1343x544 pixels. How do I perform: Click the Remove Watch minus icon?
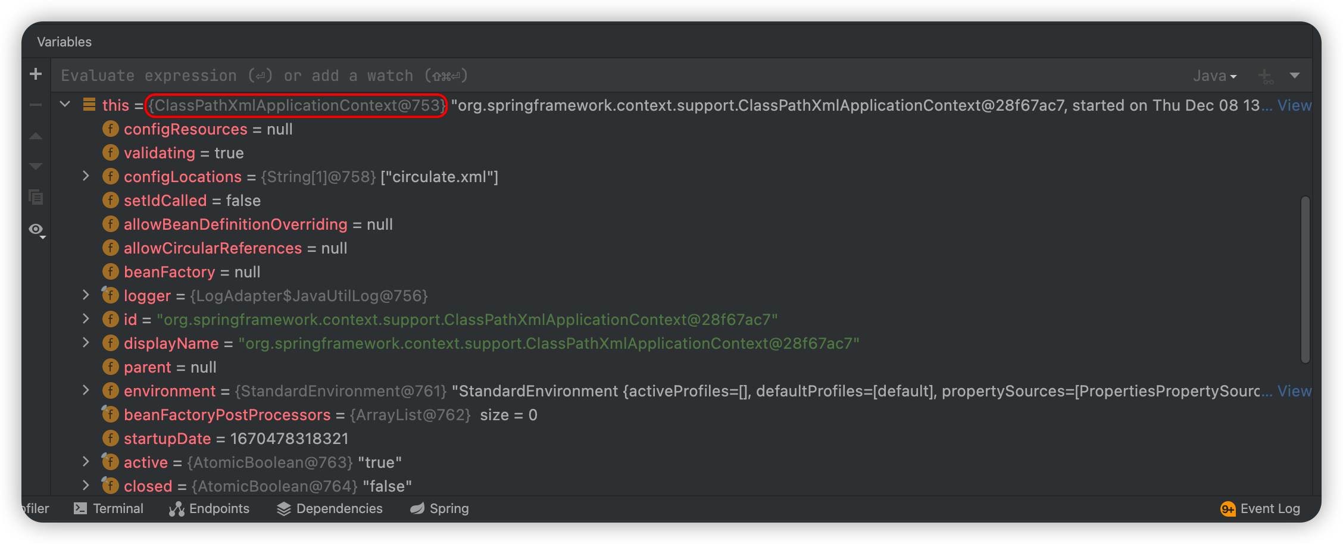click(36, 105)
